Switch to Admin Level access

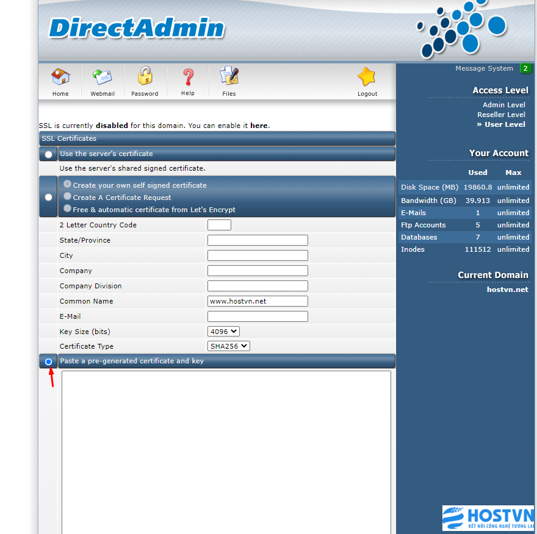(x=504, y=105)
